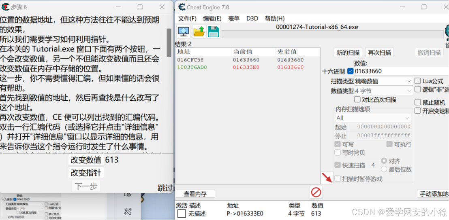This screenshot has height=220, width=449.
Task: Open the process list computer icon
Action: pos(183,31)
